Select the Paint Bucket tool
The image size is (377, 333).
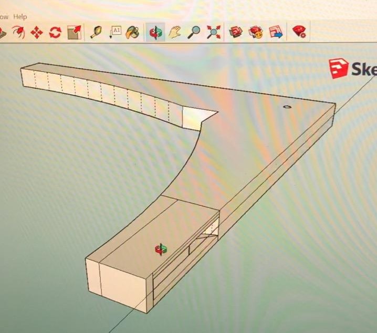point(132,33)
